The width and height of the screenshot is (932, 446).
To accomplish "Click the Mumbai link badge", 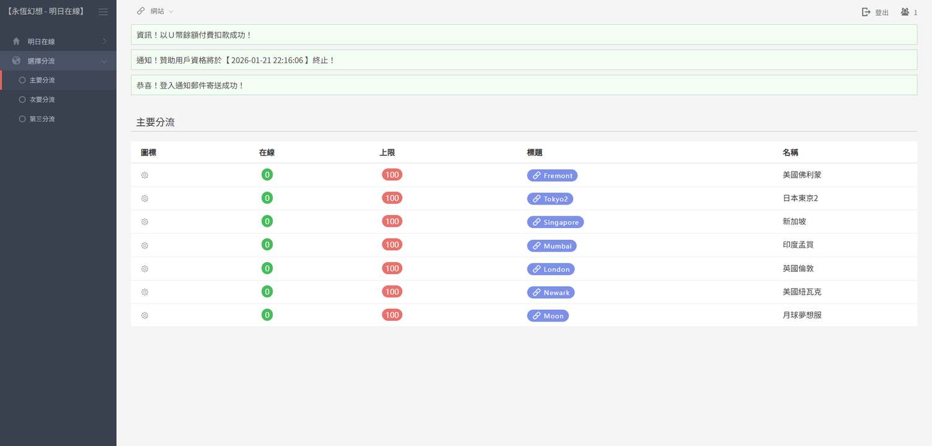I will point(552,246).
